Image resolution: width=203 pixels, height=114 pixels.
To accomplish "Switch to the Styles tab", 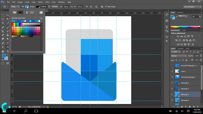I will click(x=184, y=30).
